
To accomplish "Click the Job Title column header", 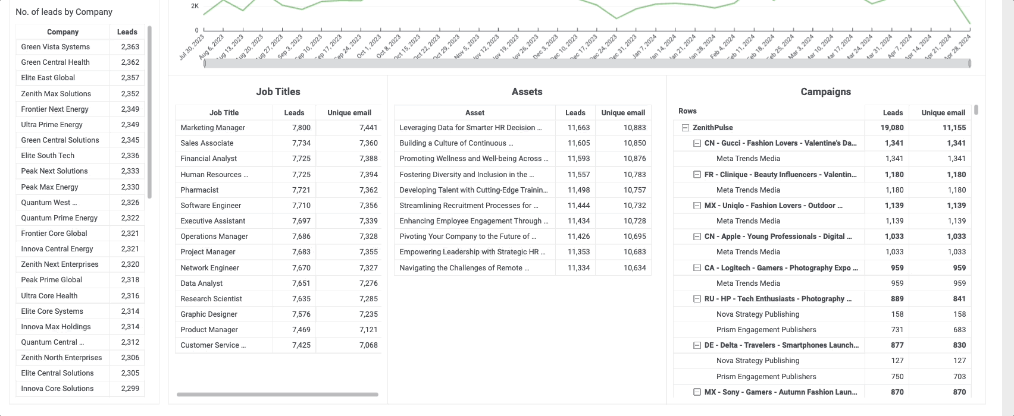I will (224, 113).
